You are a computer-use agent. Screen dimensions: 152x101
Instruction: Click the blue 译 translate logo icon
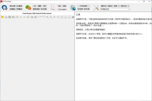pos(4,7)
